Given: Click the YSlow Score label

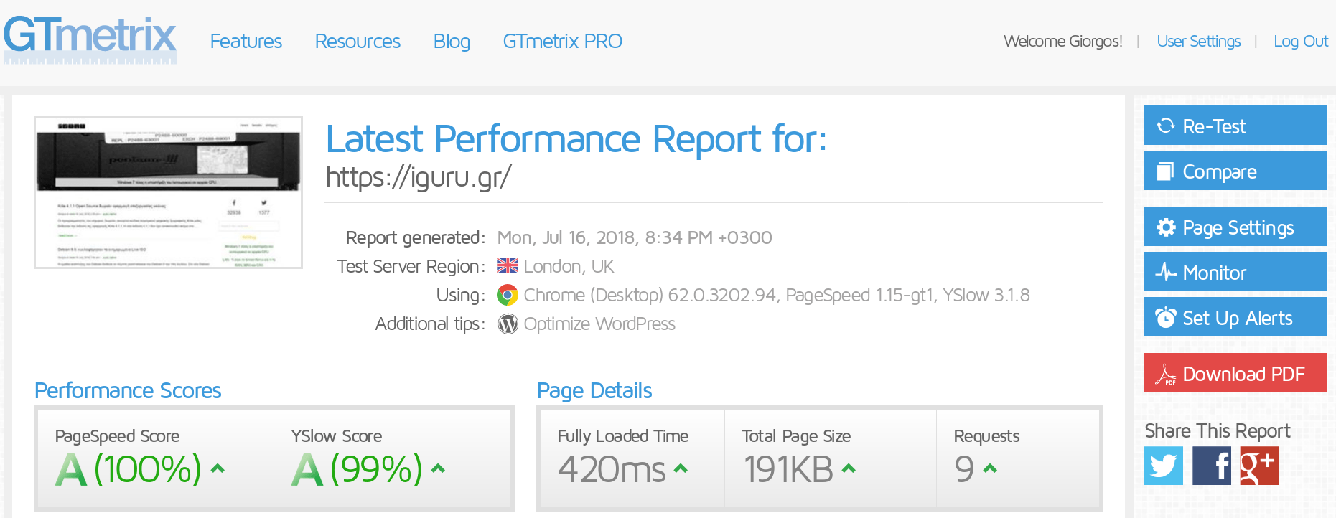Looking at the screenshot, I should (x=336, y=436).
